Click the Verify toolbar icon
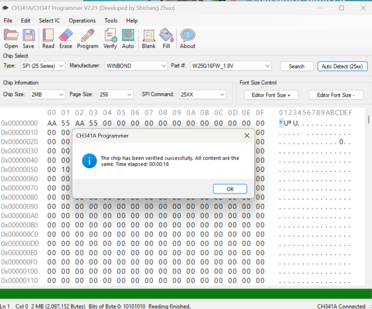372x309 pixels. click(110, 39)
